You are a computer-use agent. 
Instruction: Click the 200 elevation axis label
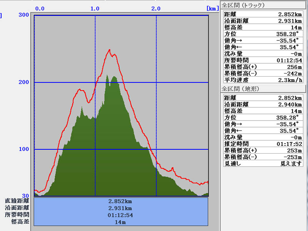click(x=24, y=82)
